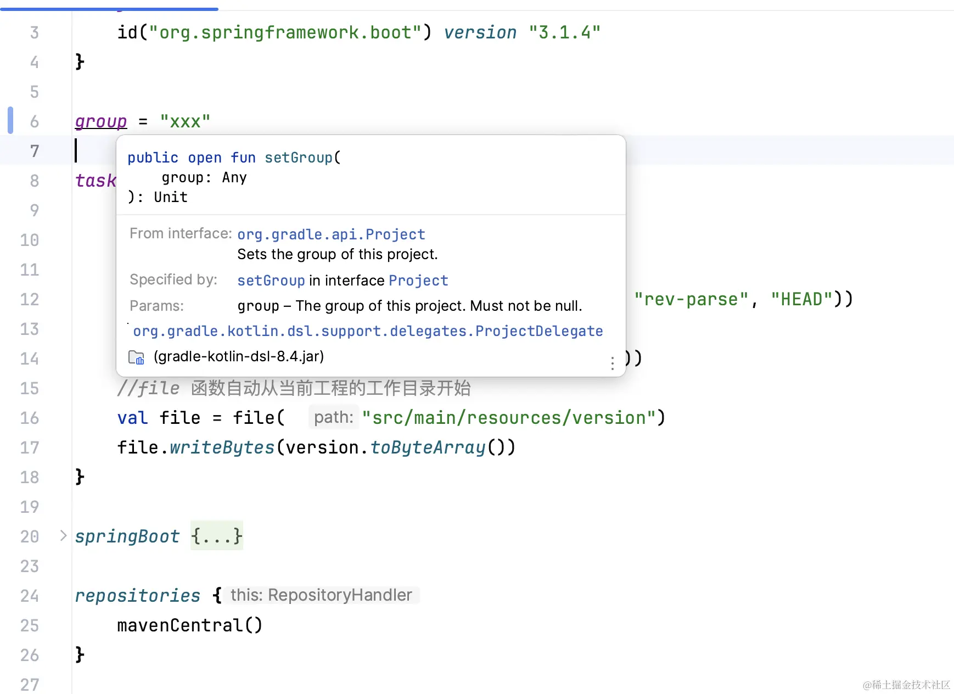This screenshot has height=694, width=954.
Task: Open the Project link after 'in interface'
Action: tap(418, 281)
